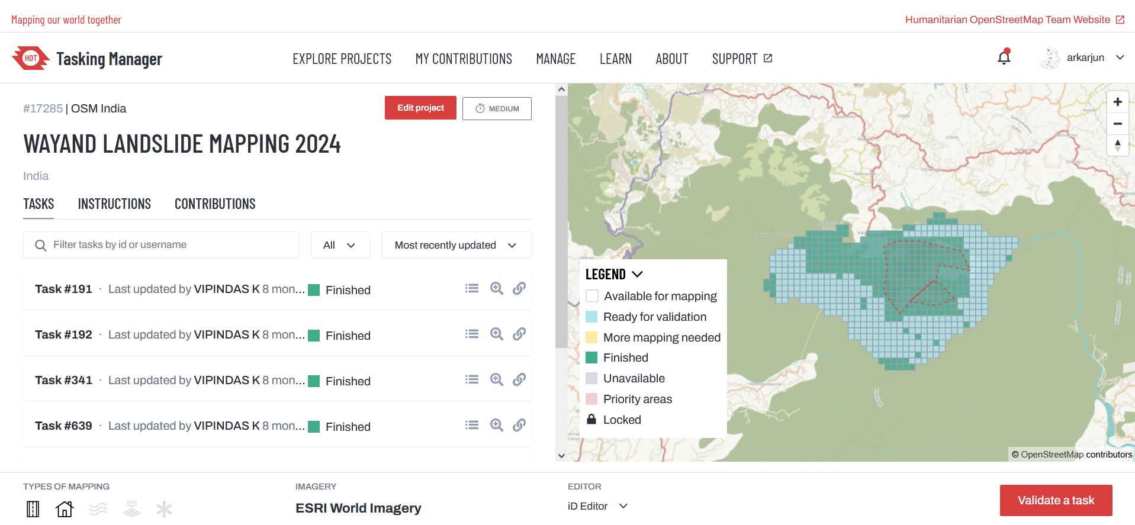Click the Medium difficulty badge

coord(497,108)
